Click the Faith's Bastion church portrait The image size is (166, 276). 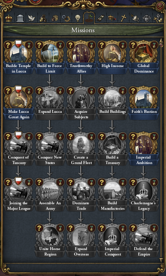143,99
